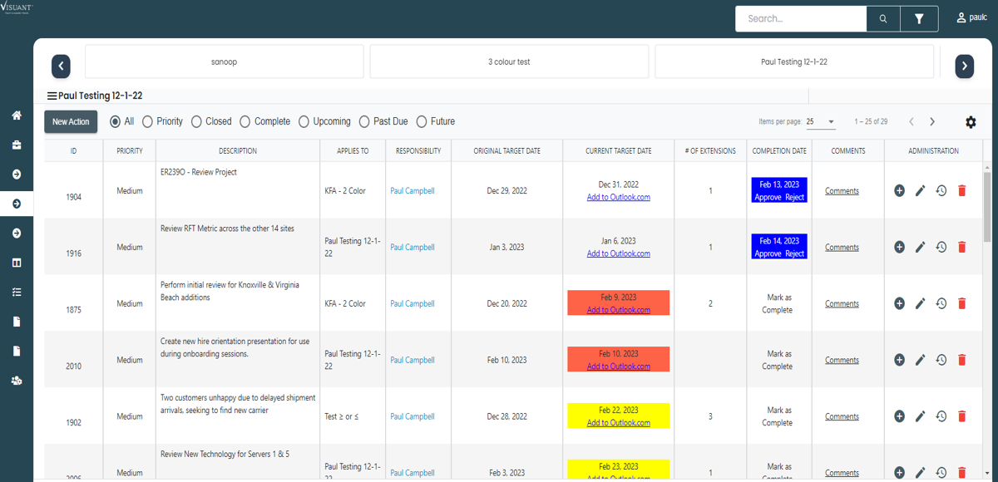This screenshot has height=482, width=998.
Task: Sort by the Priority column header
Action: tap(130, 151)
